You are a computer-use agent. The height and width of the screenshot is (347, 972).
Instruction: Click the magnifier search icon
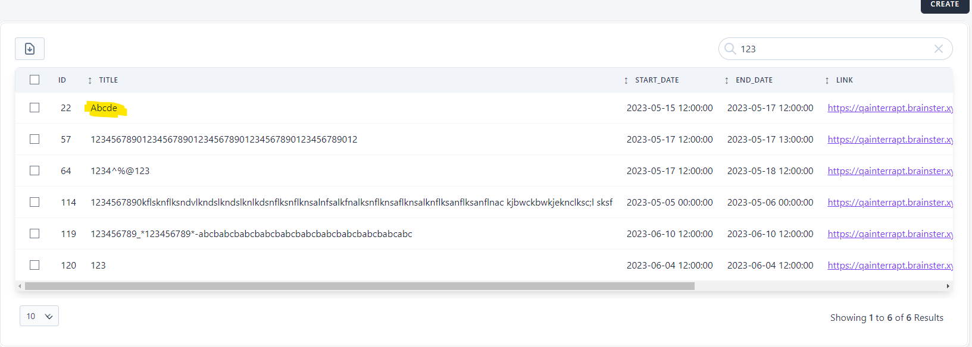(x=730, y=49)
